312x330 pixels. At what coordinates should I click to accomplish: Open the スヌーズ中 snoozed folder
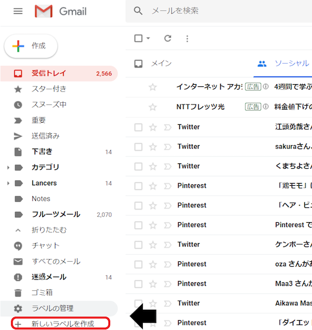tap(59, 105)
